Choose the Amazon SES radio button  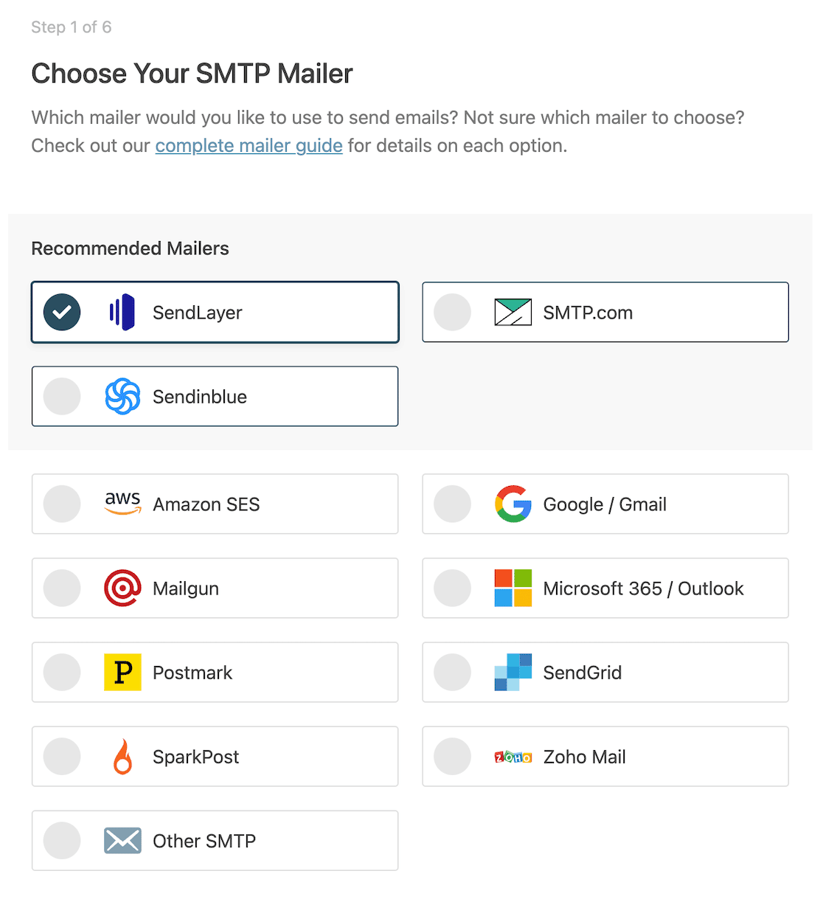click(62, 504)
